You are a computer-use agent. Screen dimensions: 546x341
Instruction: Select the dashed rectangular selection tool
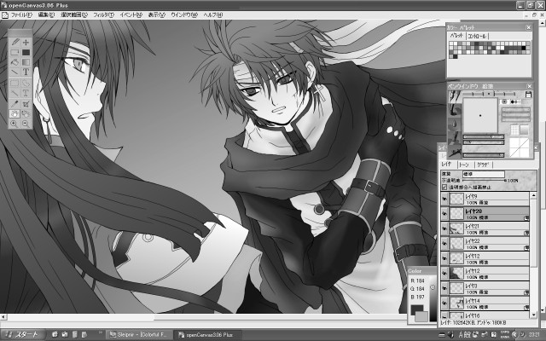15,84
